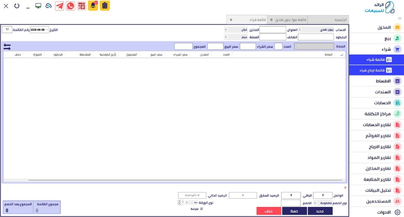The width and height of the screenshot is (404, 217).
Task: Click the المخزن warehouse icon in sidebar
Action: [398, 27]
